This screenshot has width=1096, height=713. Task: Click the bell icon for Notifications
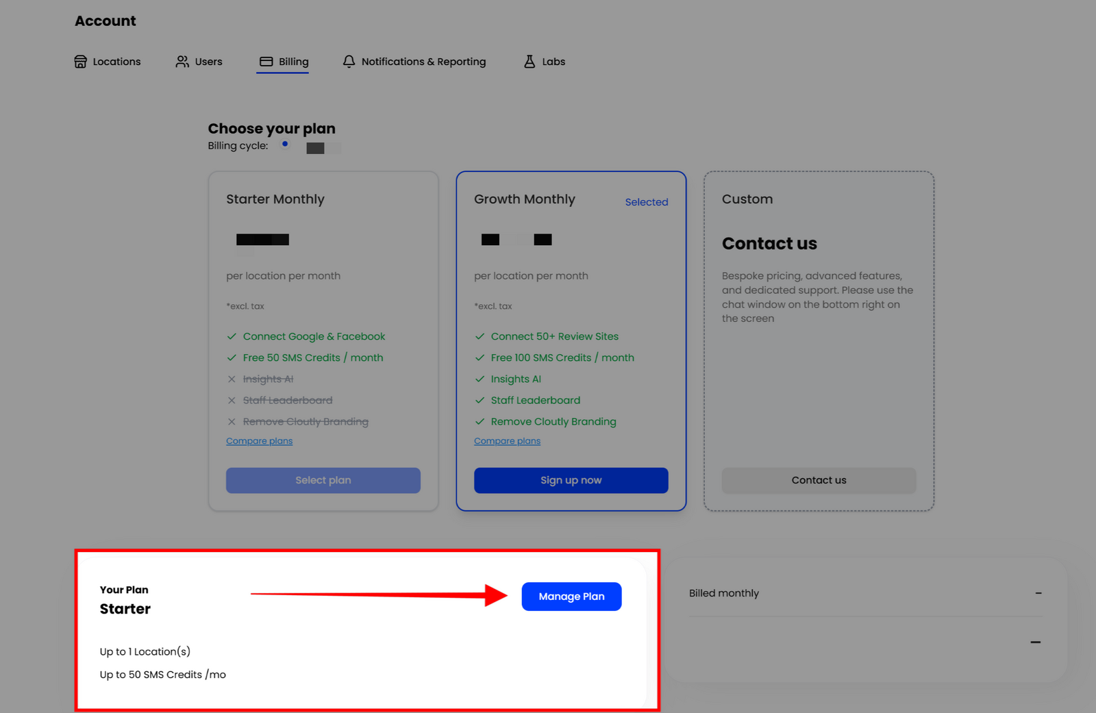click(x=349, y=62)
